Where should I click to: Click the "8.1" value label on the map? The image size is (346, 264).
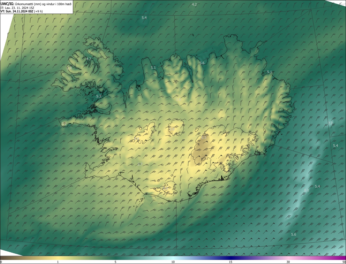tap(307, 190)
